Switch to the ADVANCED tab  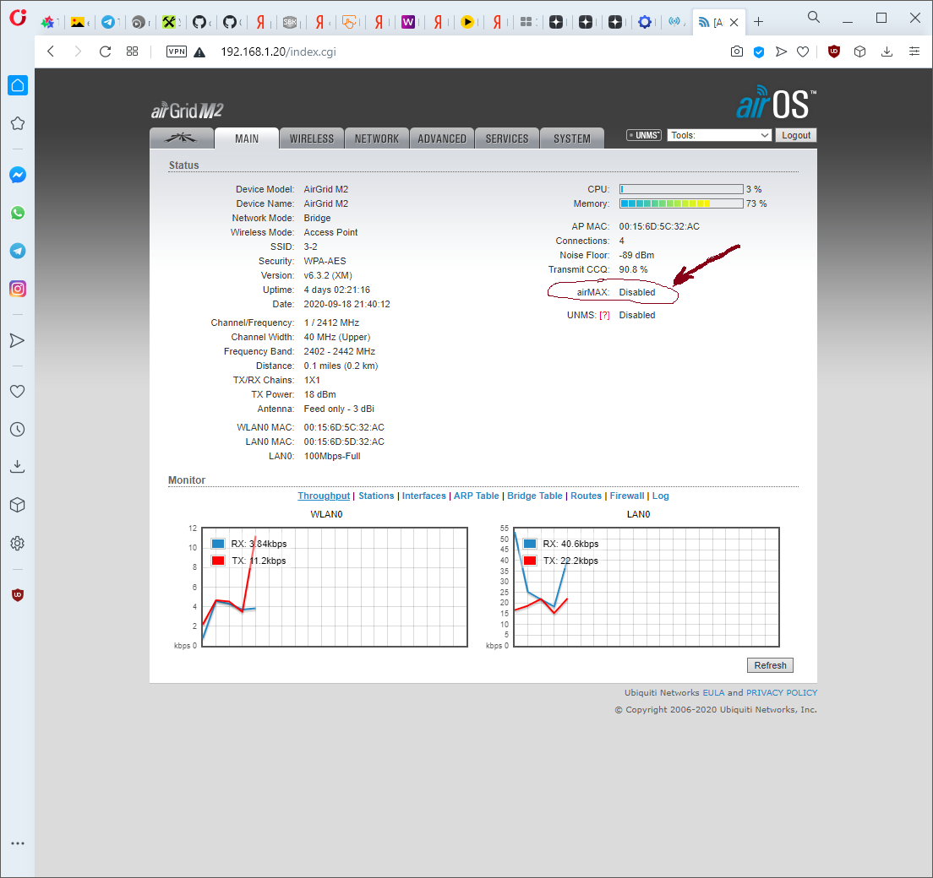pyautogui.click(x=442, y=138)
